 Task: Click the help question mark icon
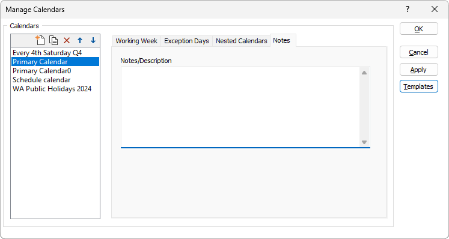(408, 9)
